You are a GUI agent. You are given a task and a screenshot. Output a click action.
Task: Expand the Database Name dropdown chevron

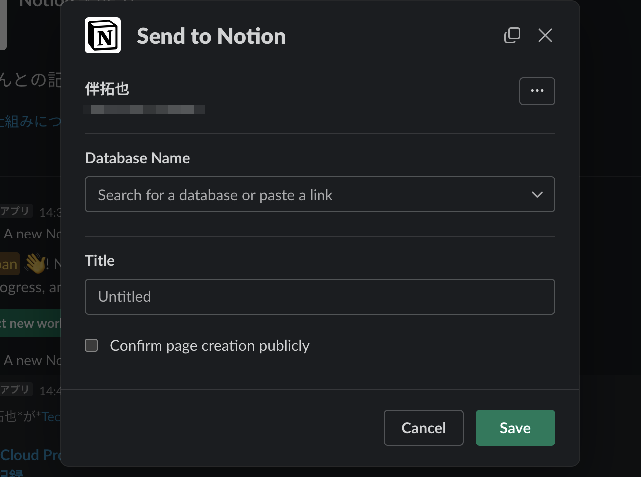coord(537,195)
